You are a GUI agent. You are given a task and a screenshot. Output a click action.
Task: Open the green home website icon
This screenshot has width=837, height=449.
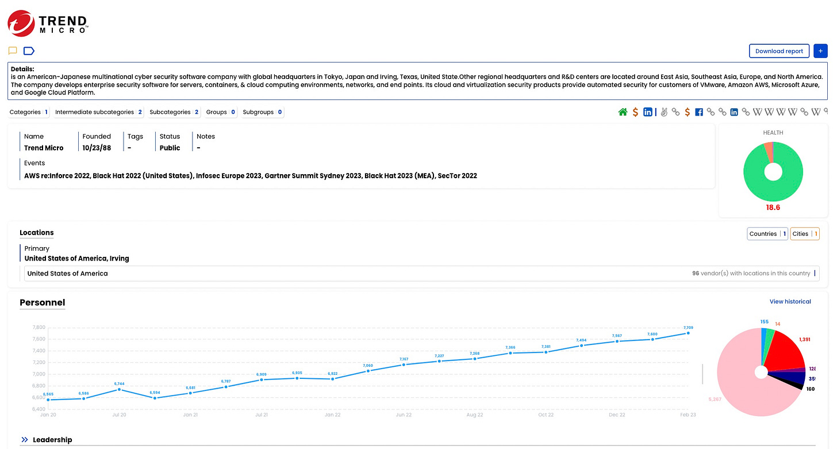click(x=623, y=112)
